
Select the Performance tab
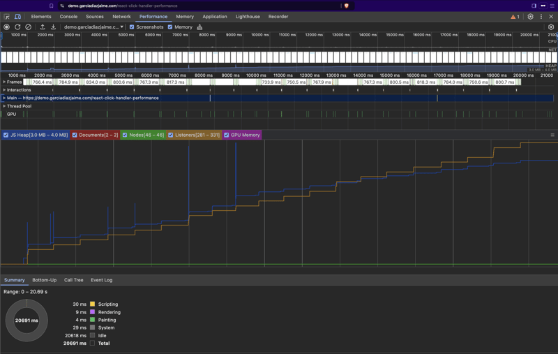coord(153,17)
